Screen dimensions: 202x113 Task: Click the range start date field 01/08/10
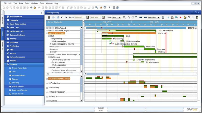point(80,17)
